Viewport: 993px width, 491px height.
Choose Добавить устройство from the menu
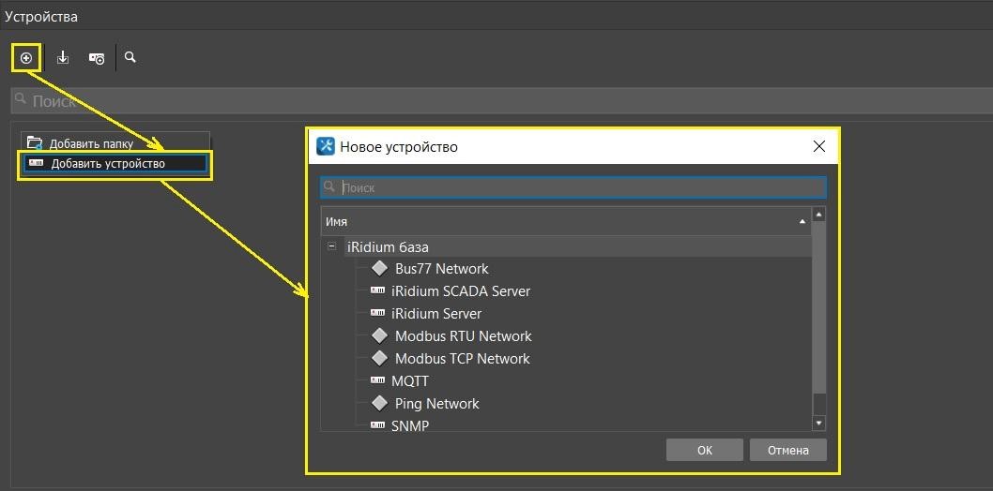coord(108,164)
